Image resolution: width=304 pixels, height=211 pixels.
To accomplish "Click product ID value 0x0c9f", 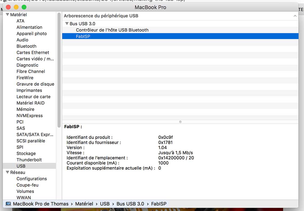I will 165,138.
